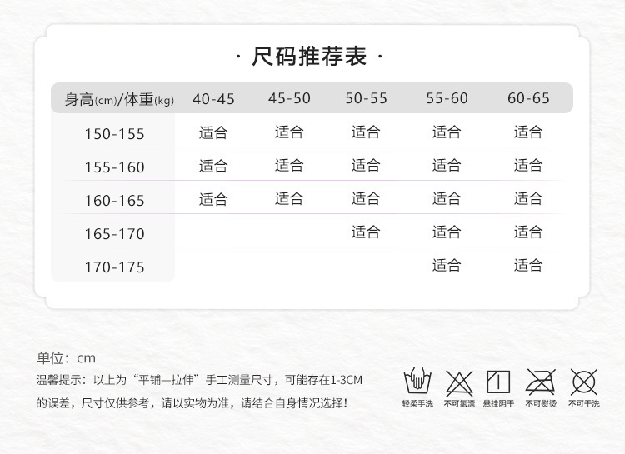
Task: Click the 170-175 height row label
Action: [114, 267]
